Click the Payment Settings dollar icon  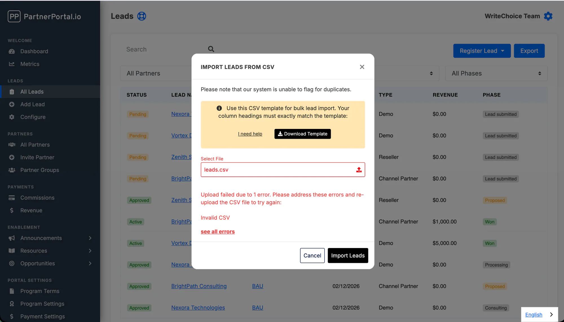point(12,316)
